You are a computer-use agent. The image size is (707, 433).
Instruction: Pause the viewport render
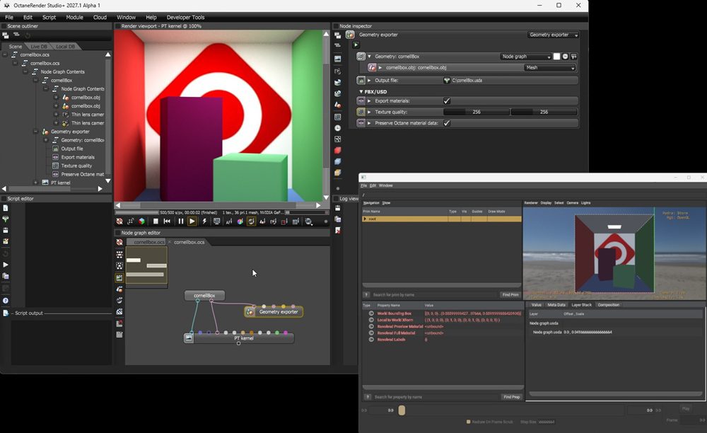pos(180,221)
